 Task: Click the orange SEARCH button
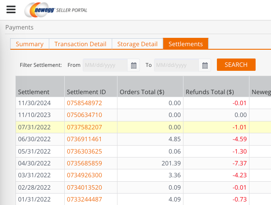[236, 65]
